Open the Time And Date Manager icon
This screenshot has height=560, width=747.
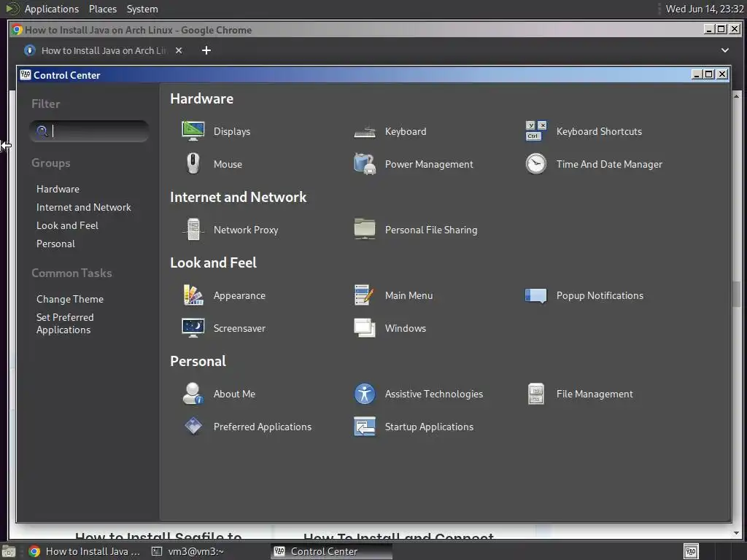coord(536,164)
